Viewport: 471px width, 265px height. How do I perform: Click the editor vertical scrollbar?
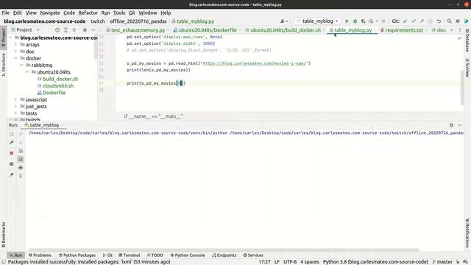462,88
